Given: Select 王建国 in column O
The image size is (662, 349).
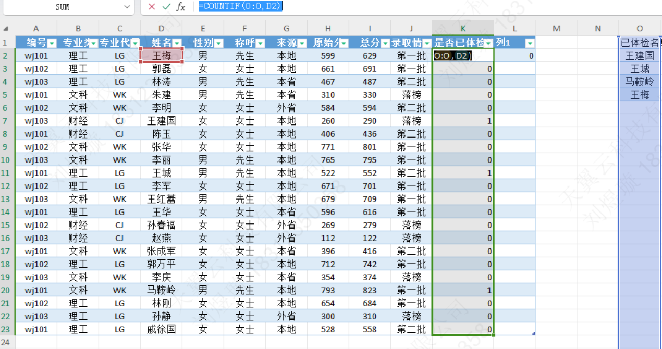Looking at the screenshot, I should point(640,56).
